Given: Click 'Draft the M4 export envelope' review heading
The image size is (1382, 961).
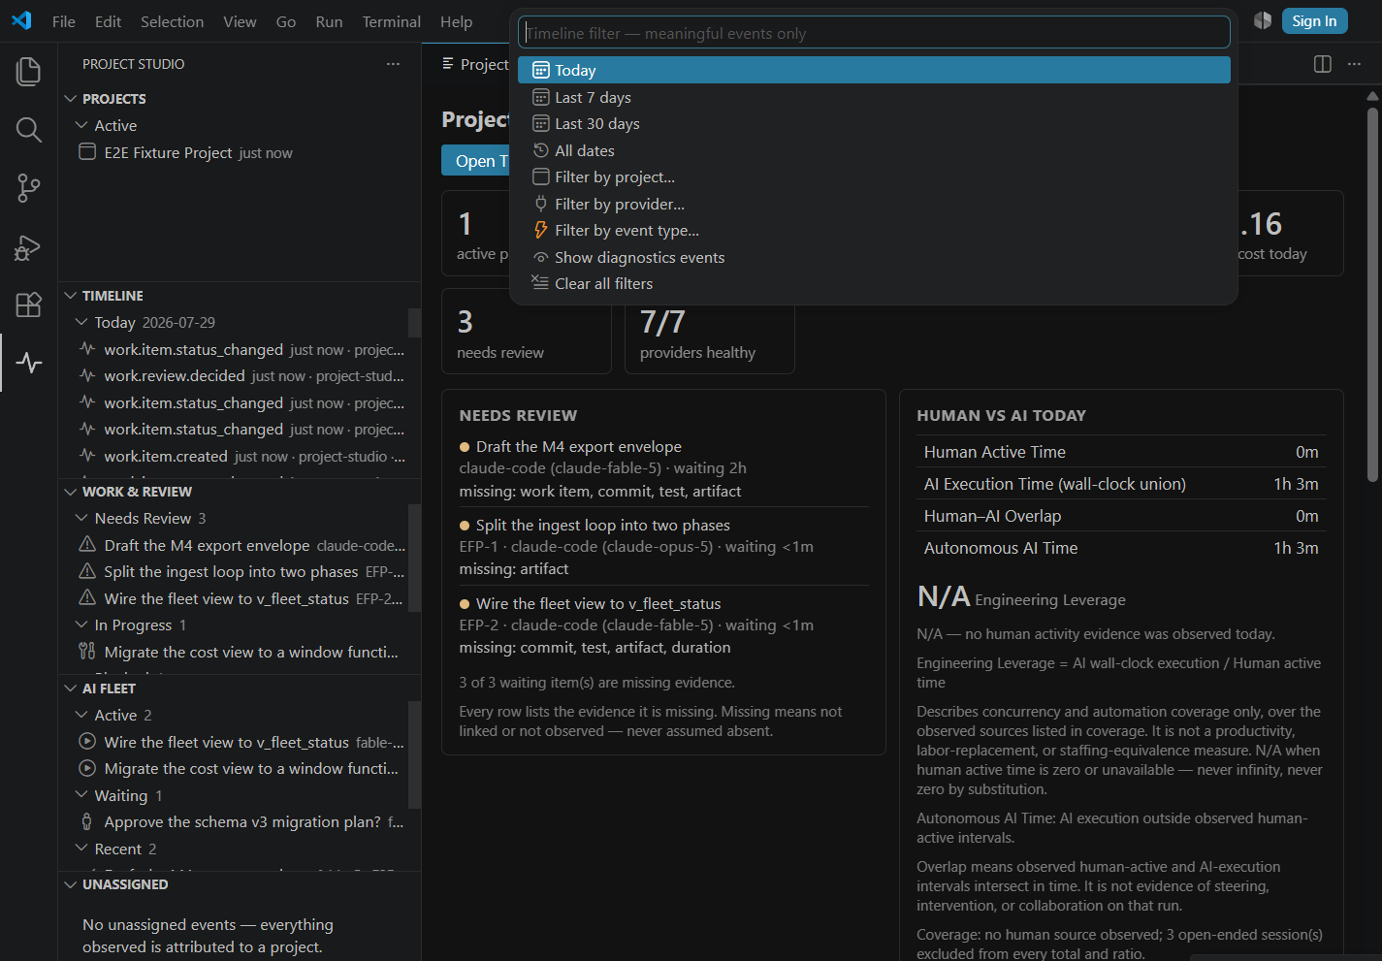Looking at the screenshot, I should [x=579, y=446].
